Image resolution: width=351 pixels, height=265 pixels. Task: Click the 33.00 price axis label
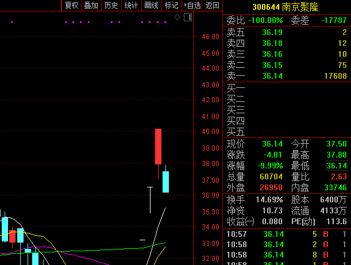point(210,244)
